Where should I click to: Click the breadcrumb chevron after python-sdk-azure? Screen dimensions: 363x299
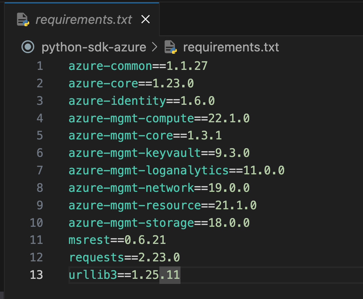(155, 47)
